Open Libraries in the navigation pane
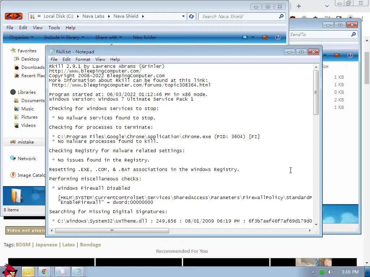 pos(26,92)
